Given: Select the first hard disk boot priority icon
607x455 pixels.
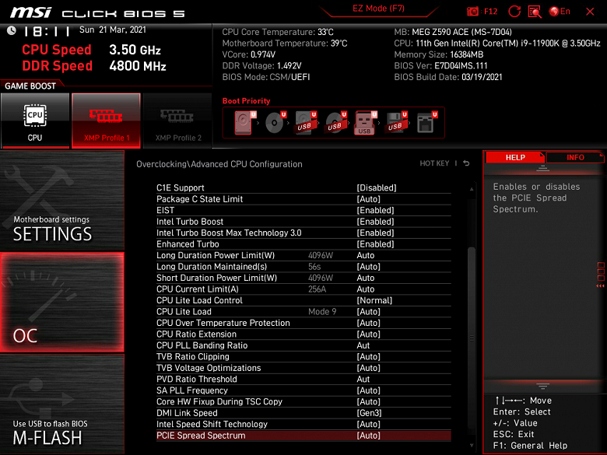Looking at the screenshot, I should [x=244, y=123].
